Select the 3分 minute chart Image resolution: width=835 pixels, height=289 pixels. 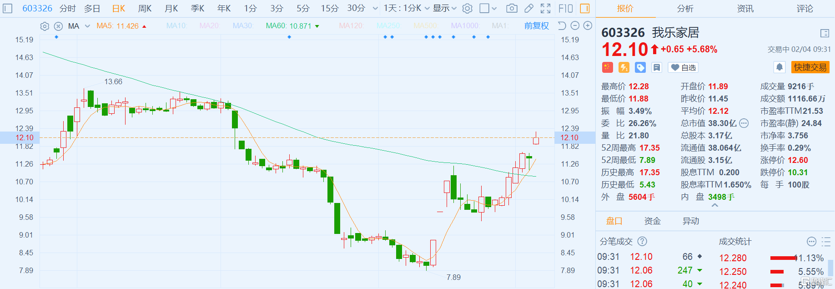277,8
